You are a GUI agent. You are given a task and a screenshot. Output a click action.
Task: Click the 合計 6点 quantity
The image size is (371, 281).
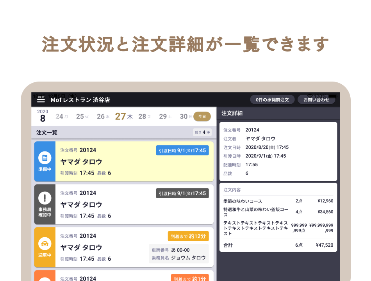click(x=299, y=245)
